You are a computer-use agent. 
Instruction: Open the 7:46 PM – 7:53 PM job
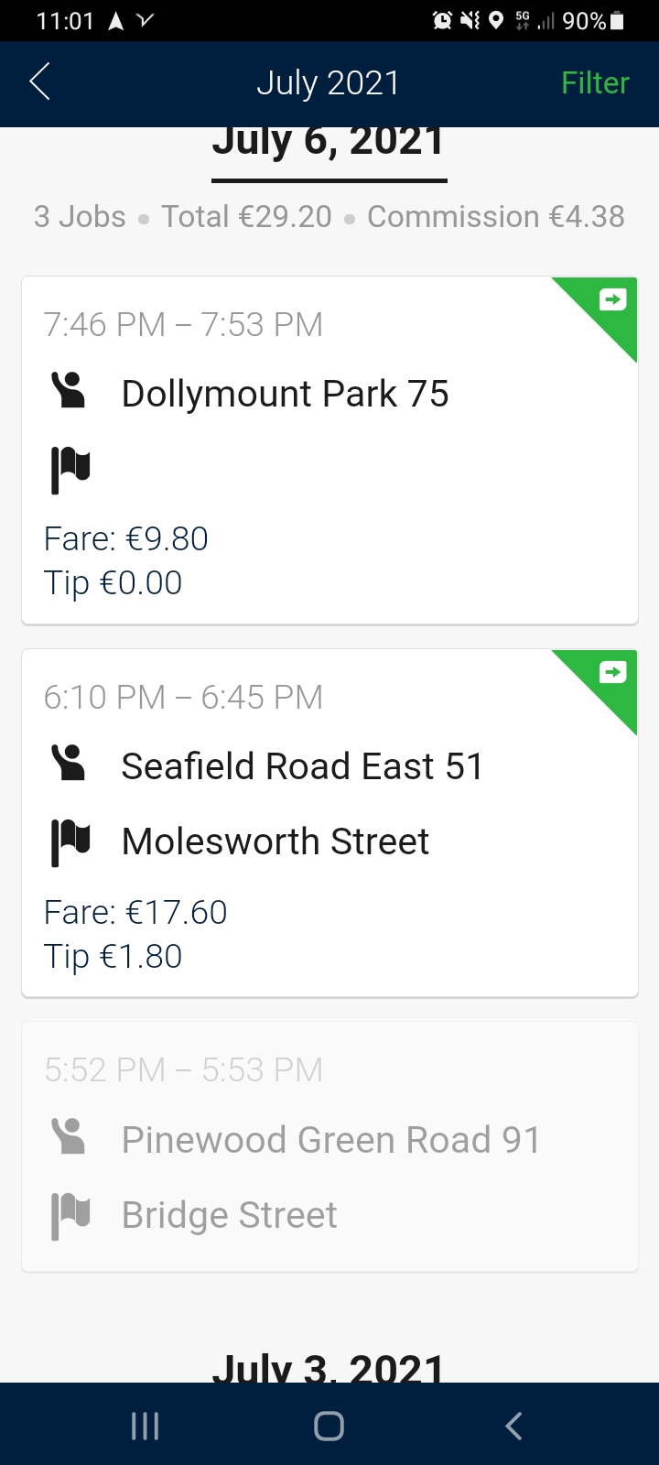click(183, 325)
